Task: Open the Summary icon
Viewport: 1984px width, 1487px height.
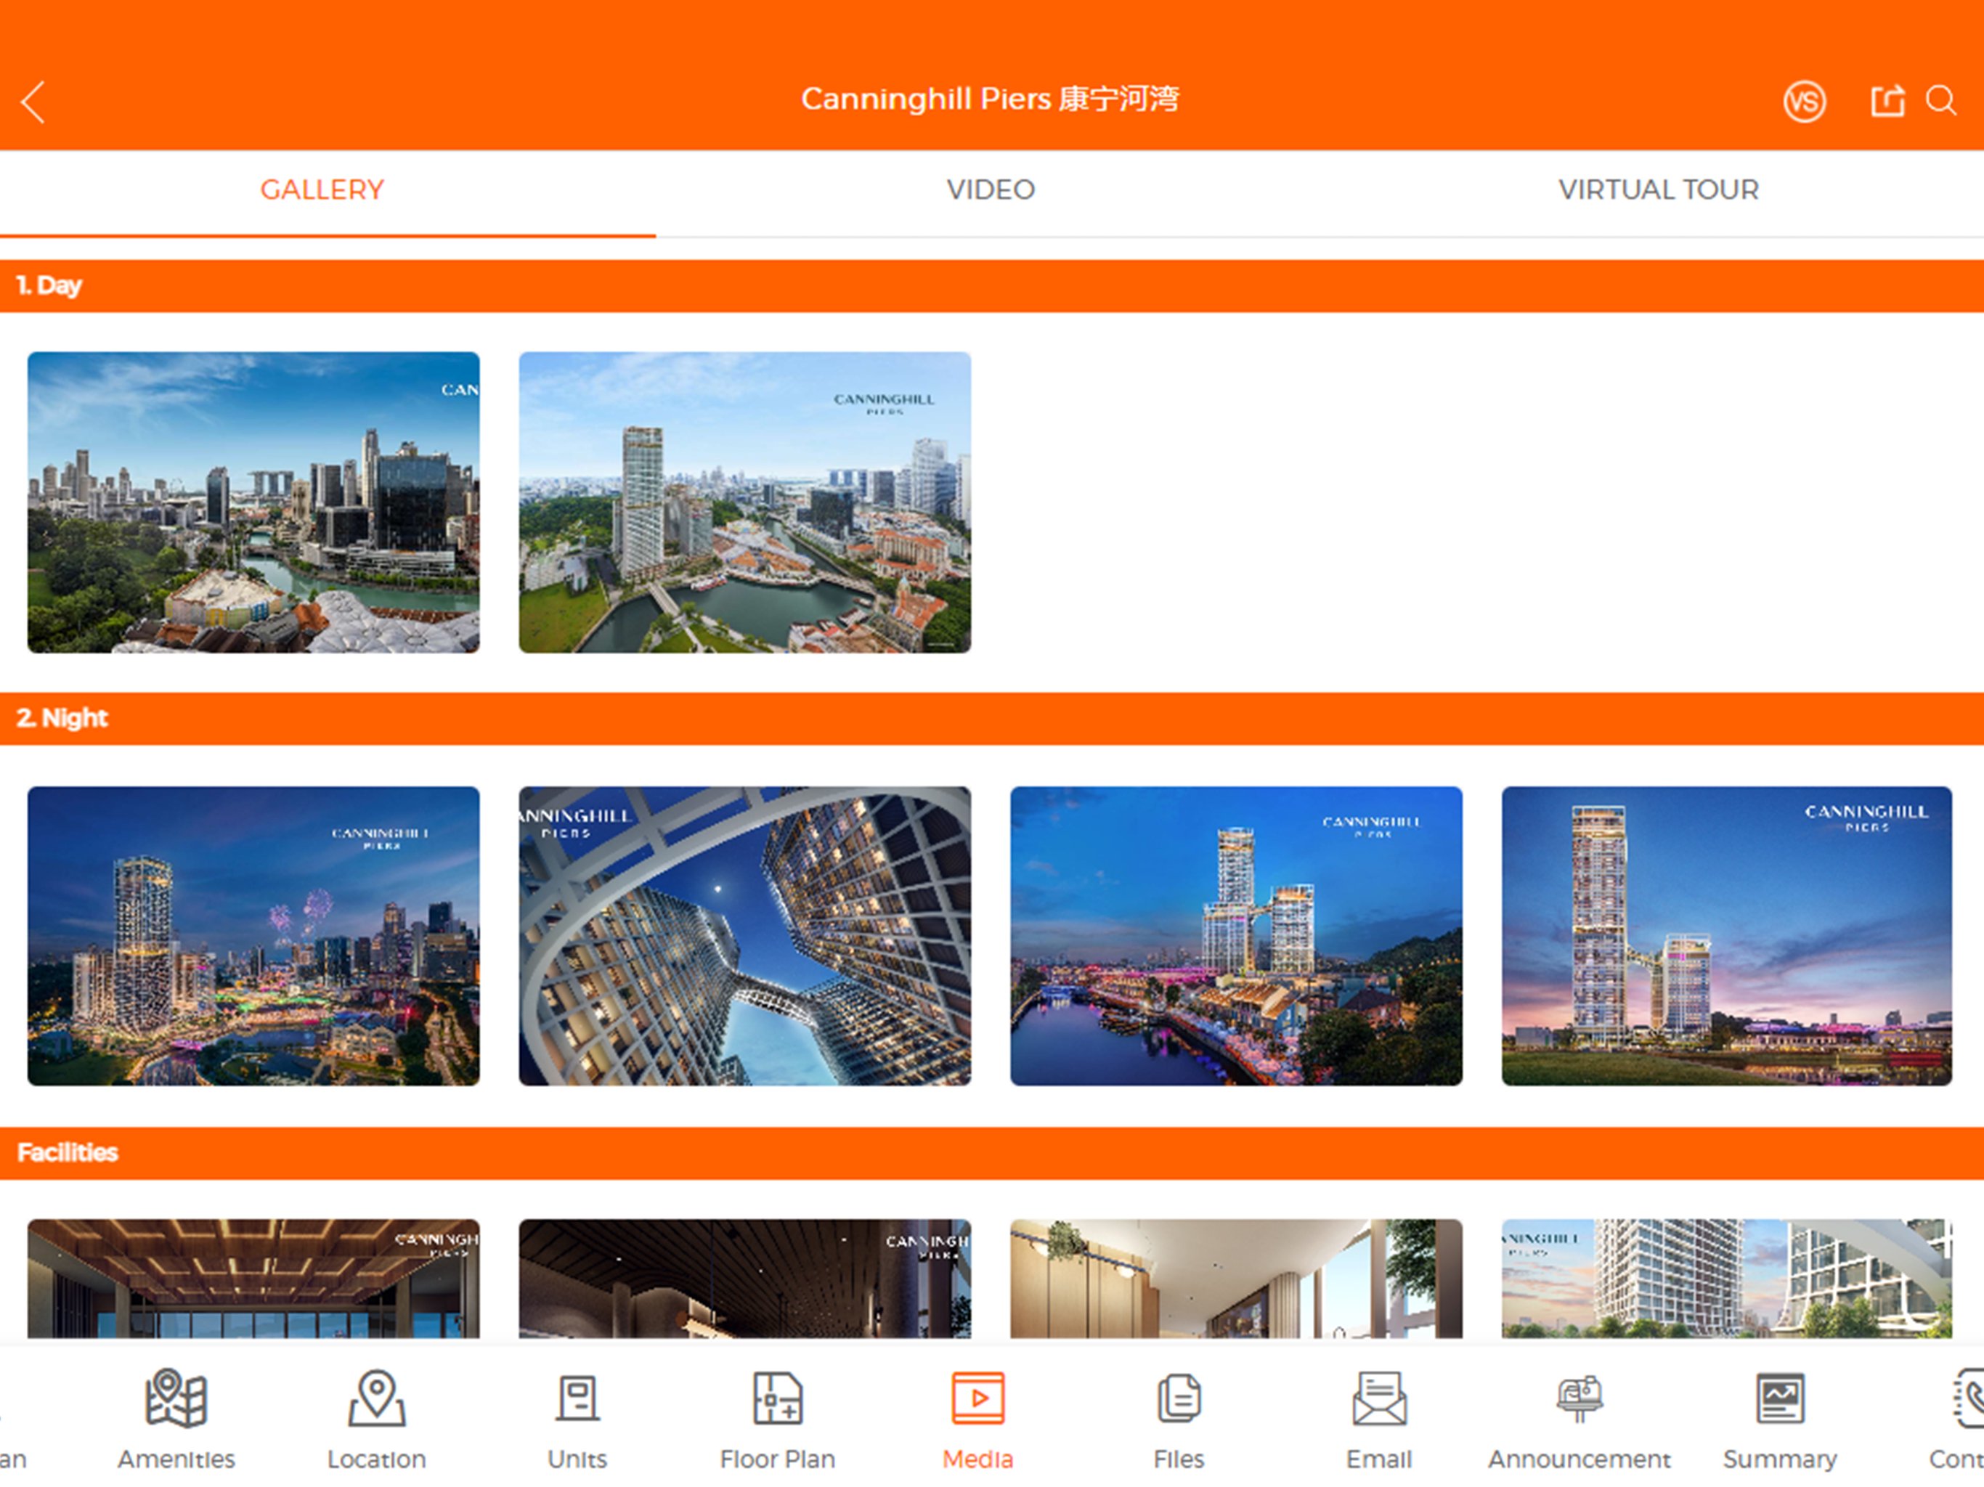Action: coord(1781,1398)
